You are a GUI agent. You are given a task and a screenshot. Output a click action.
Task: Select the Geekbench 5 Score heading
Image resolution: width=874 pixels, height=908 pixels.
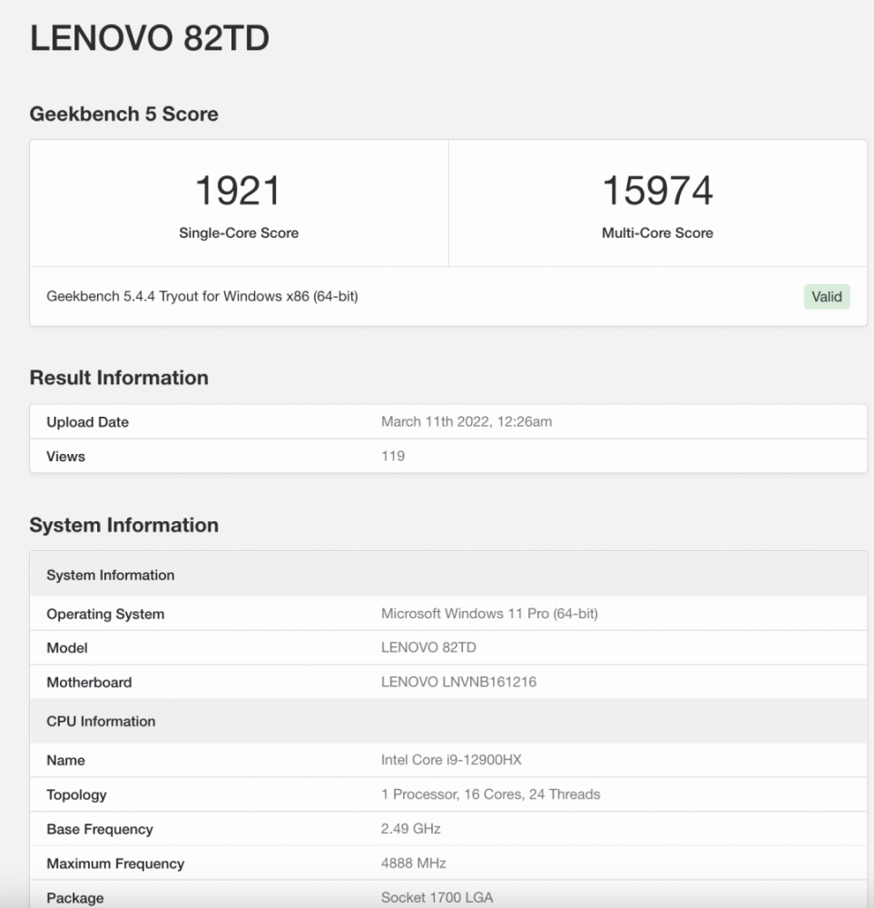pos(123,114)
